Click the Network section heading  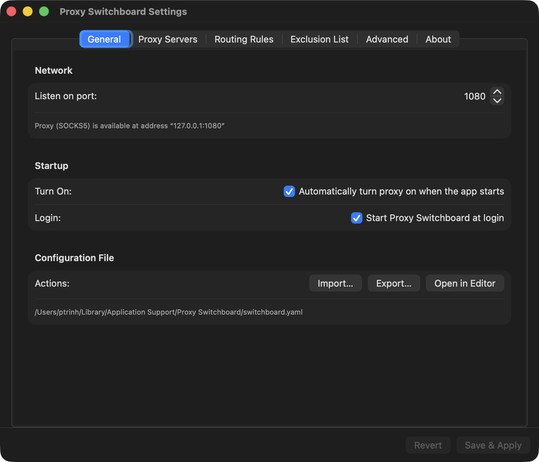click(54, 71)
